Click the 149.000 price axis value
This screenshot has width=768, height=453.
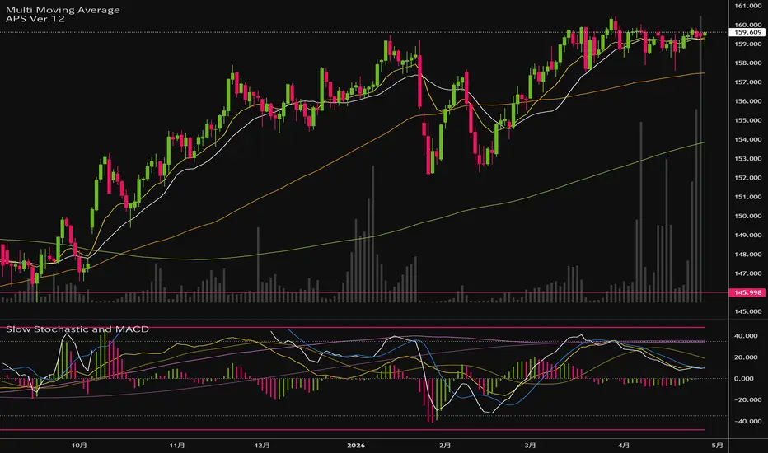[748, 235]
